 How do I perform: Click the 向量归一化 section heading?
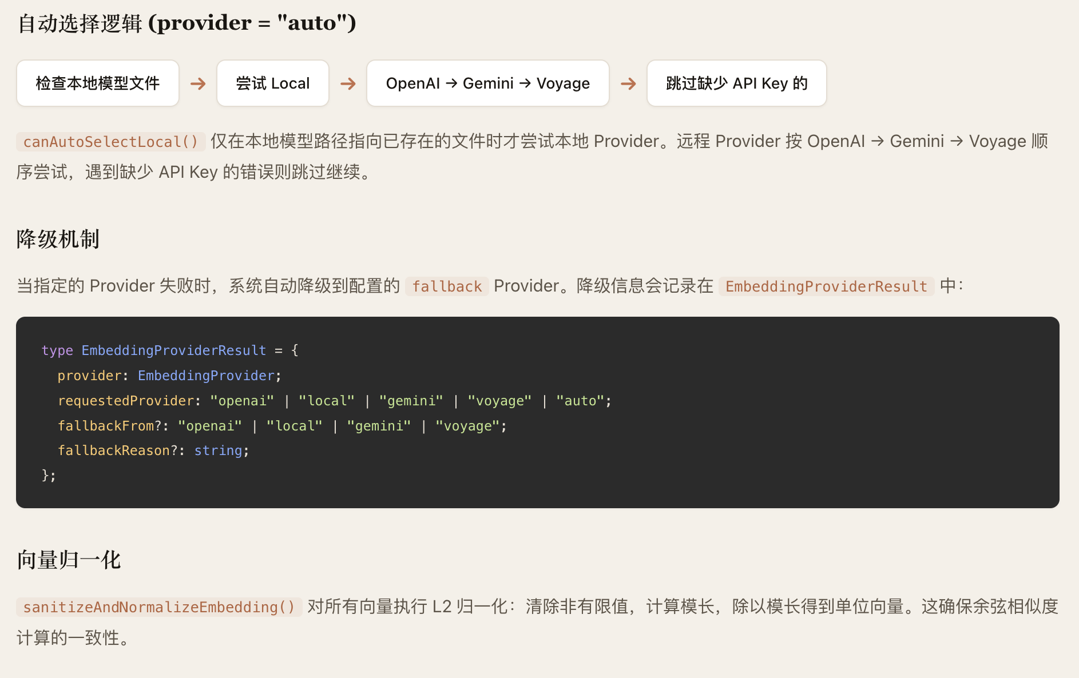[x=69, y=560]
